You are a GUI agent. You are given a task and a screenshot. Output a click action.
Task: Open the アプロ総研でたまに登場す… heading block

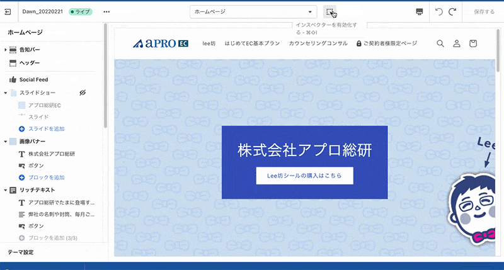coord(61,203)
